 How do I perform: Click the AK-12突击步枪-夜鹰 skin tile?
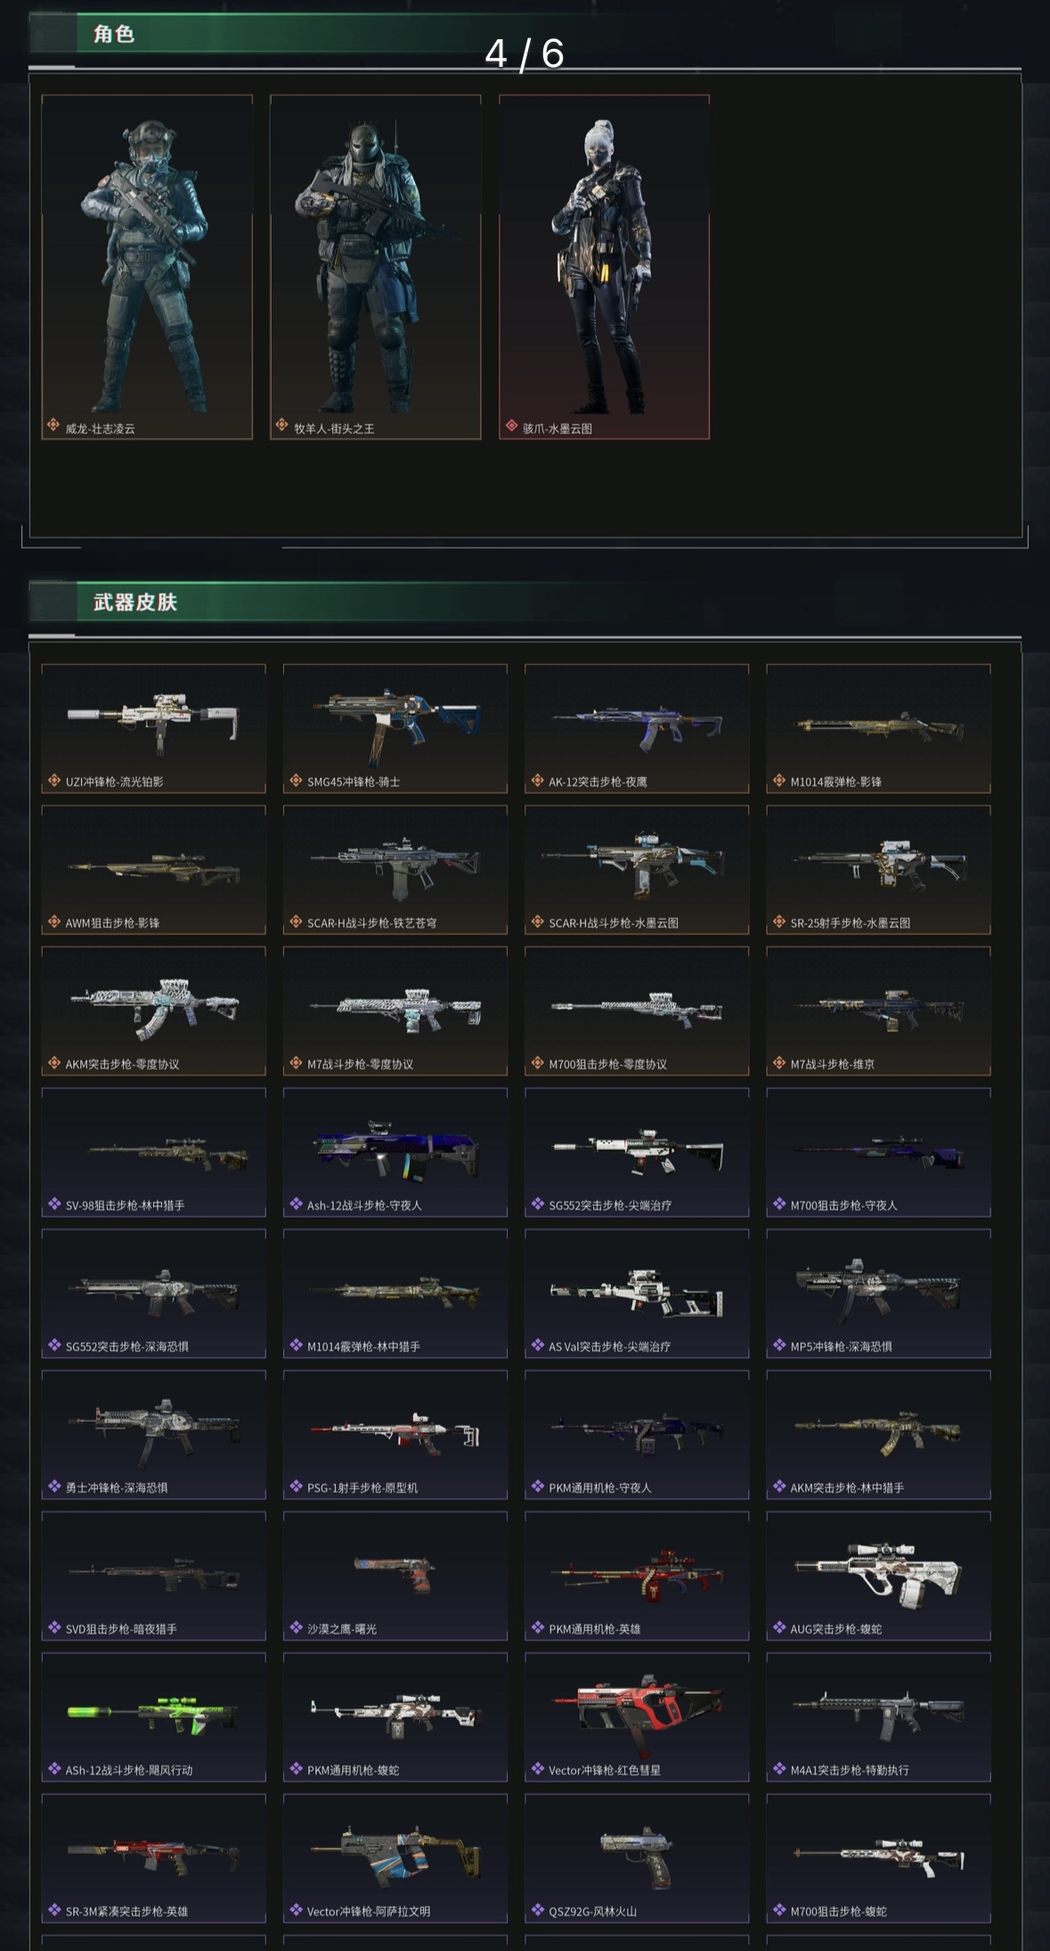point(637,728)
